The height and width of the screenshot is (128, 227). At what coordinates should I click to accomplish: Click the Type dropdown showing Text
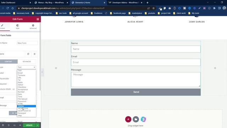[26, 67]
